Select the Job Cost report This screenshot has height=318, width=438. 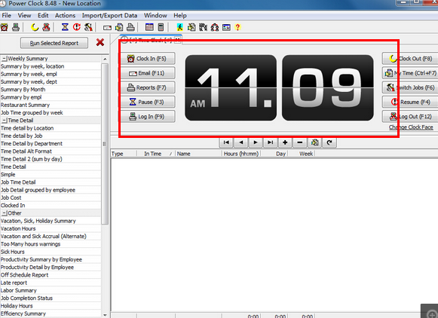point(11,197)
